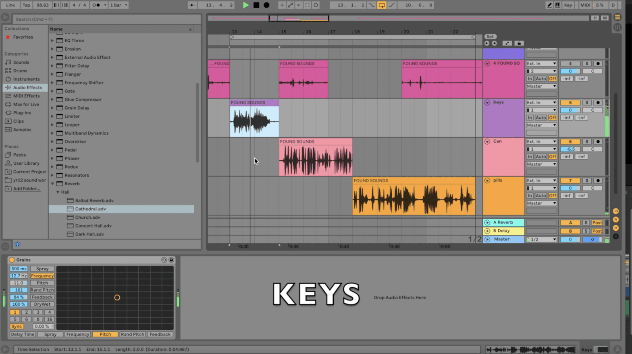Toggle the Loop switch in the transport bar
The image size is (632, 354).
click(381, 5)
